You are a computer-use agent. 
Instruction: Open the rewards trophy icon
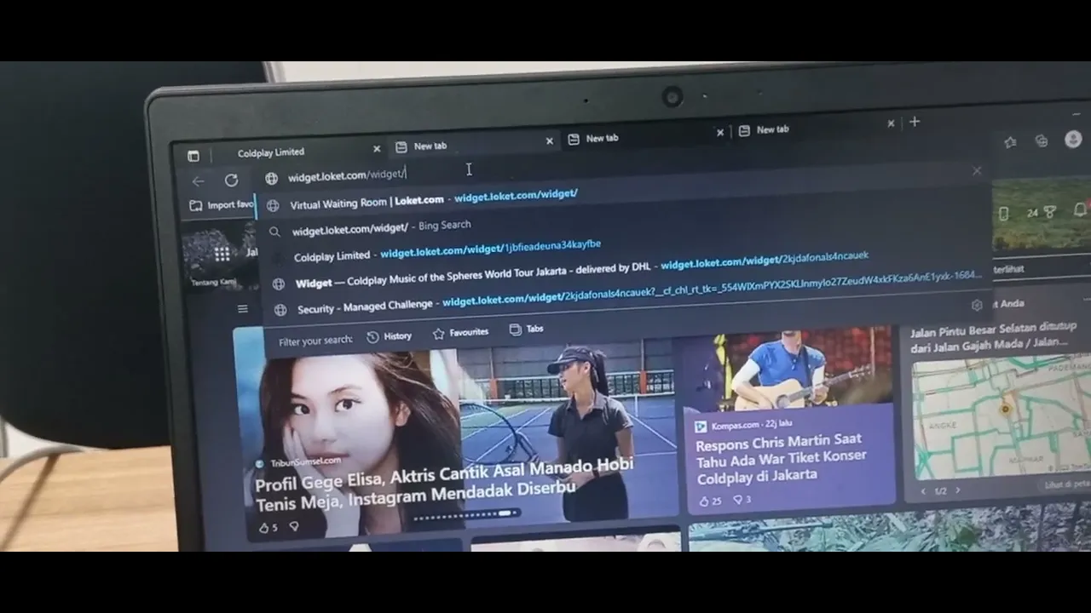point(1050,212)
